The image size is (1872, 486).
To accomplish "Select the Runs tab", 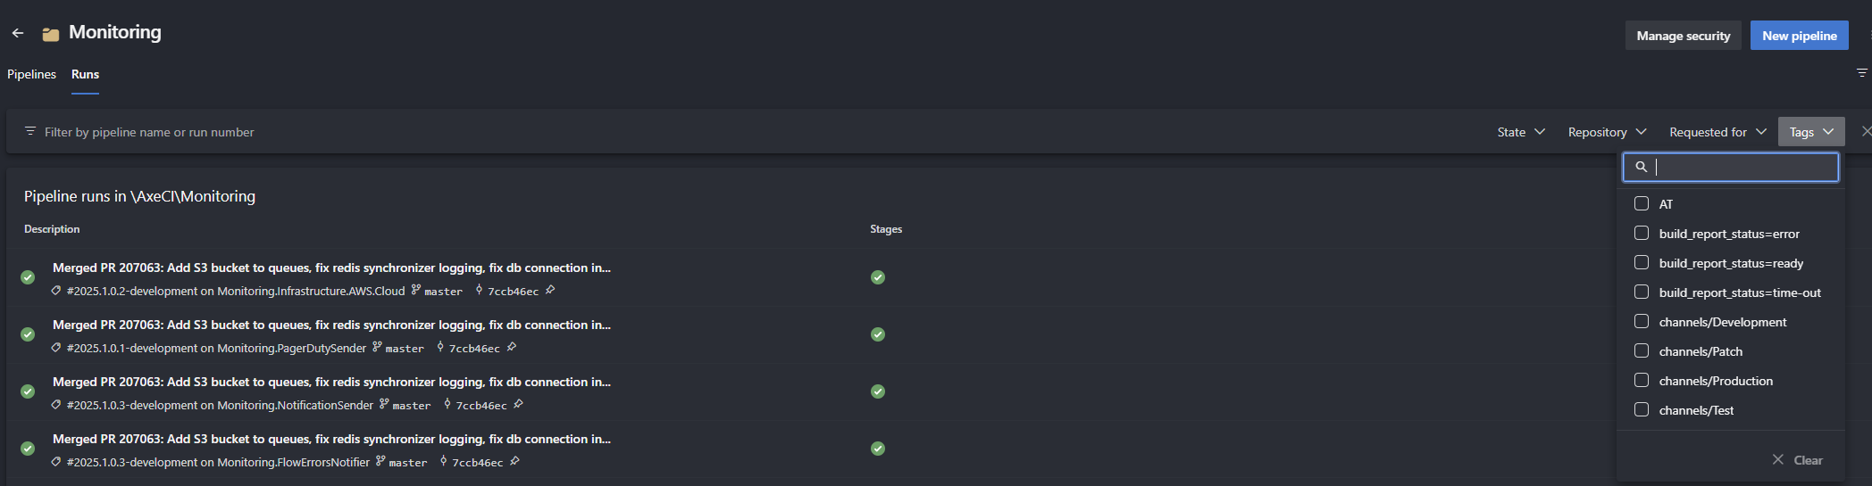I will 85,74.
